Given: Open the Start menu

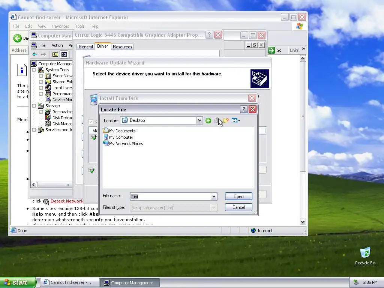Looking at the screenshot, I should 18,282.
